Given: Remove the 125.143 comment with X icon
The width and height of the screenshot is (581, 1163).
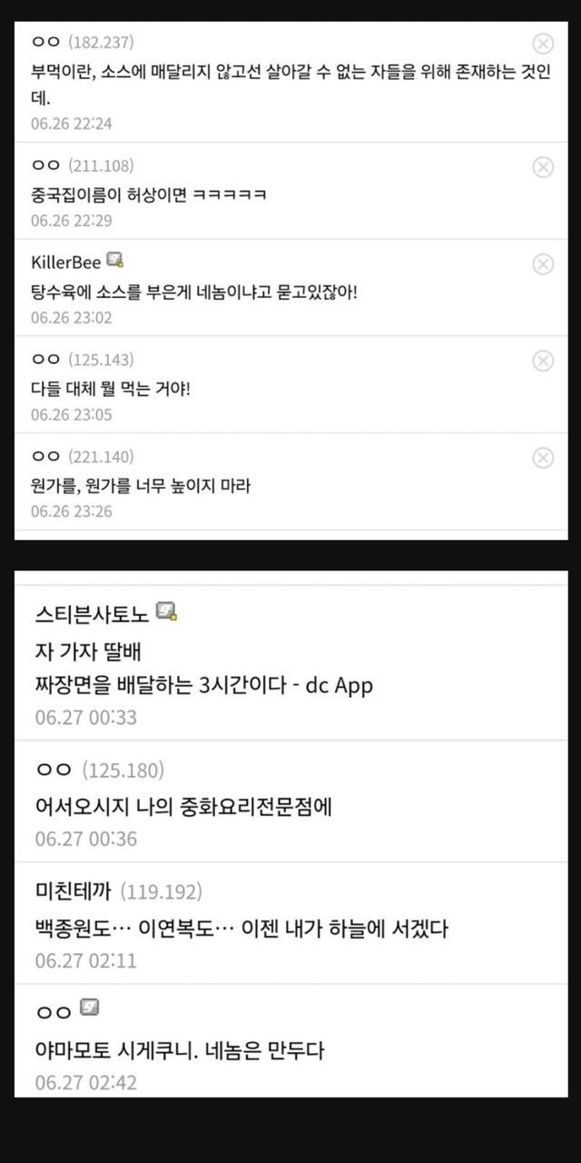Looking at the screenshot, I should 542,361.
